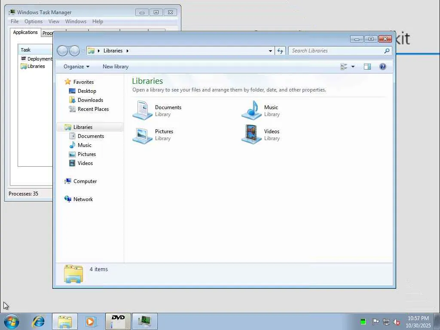This screenshot has width=440, height=330.
Task: Open the Options menu in Task Manager
Action: [34, 21]
